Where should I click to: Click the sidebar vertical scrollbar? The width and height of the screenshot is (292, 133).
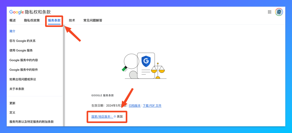pyautogui.click(x=64, y=75)
